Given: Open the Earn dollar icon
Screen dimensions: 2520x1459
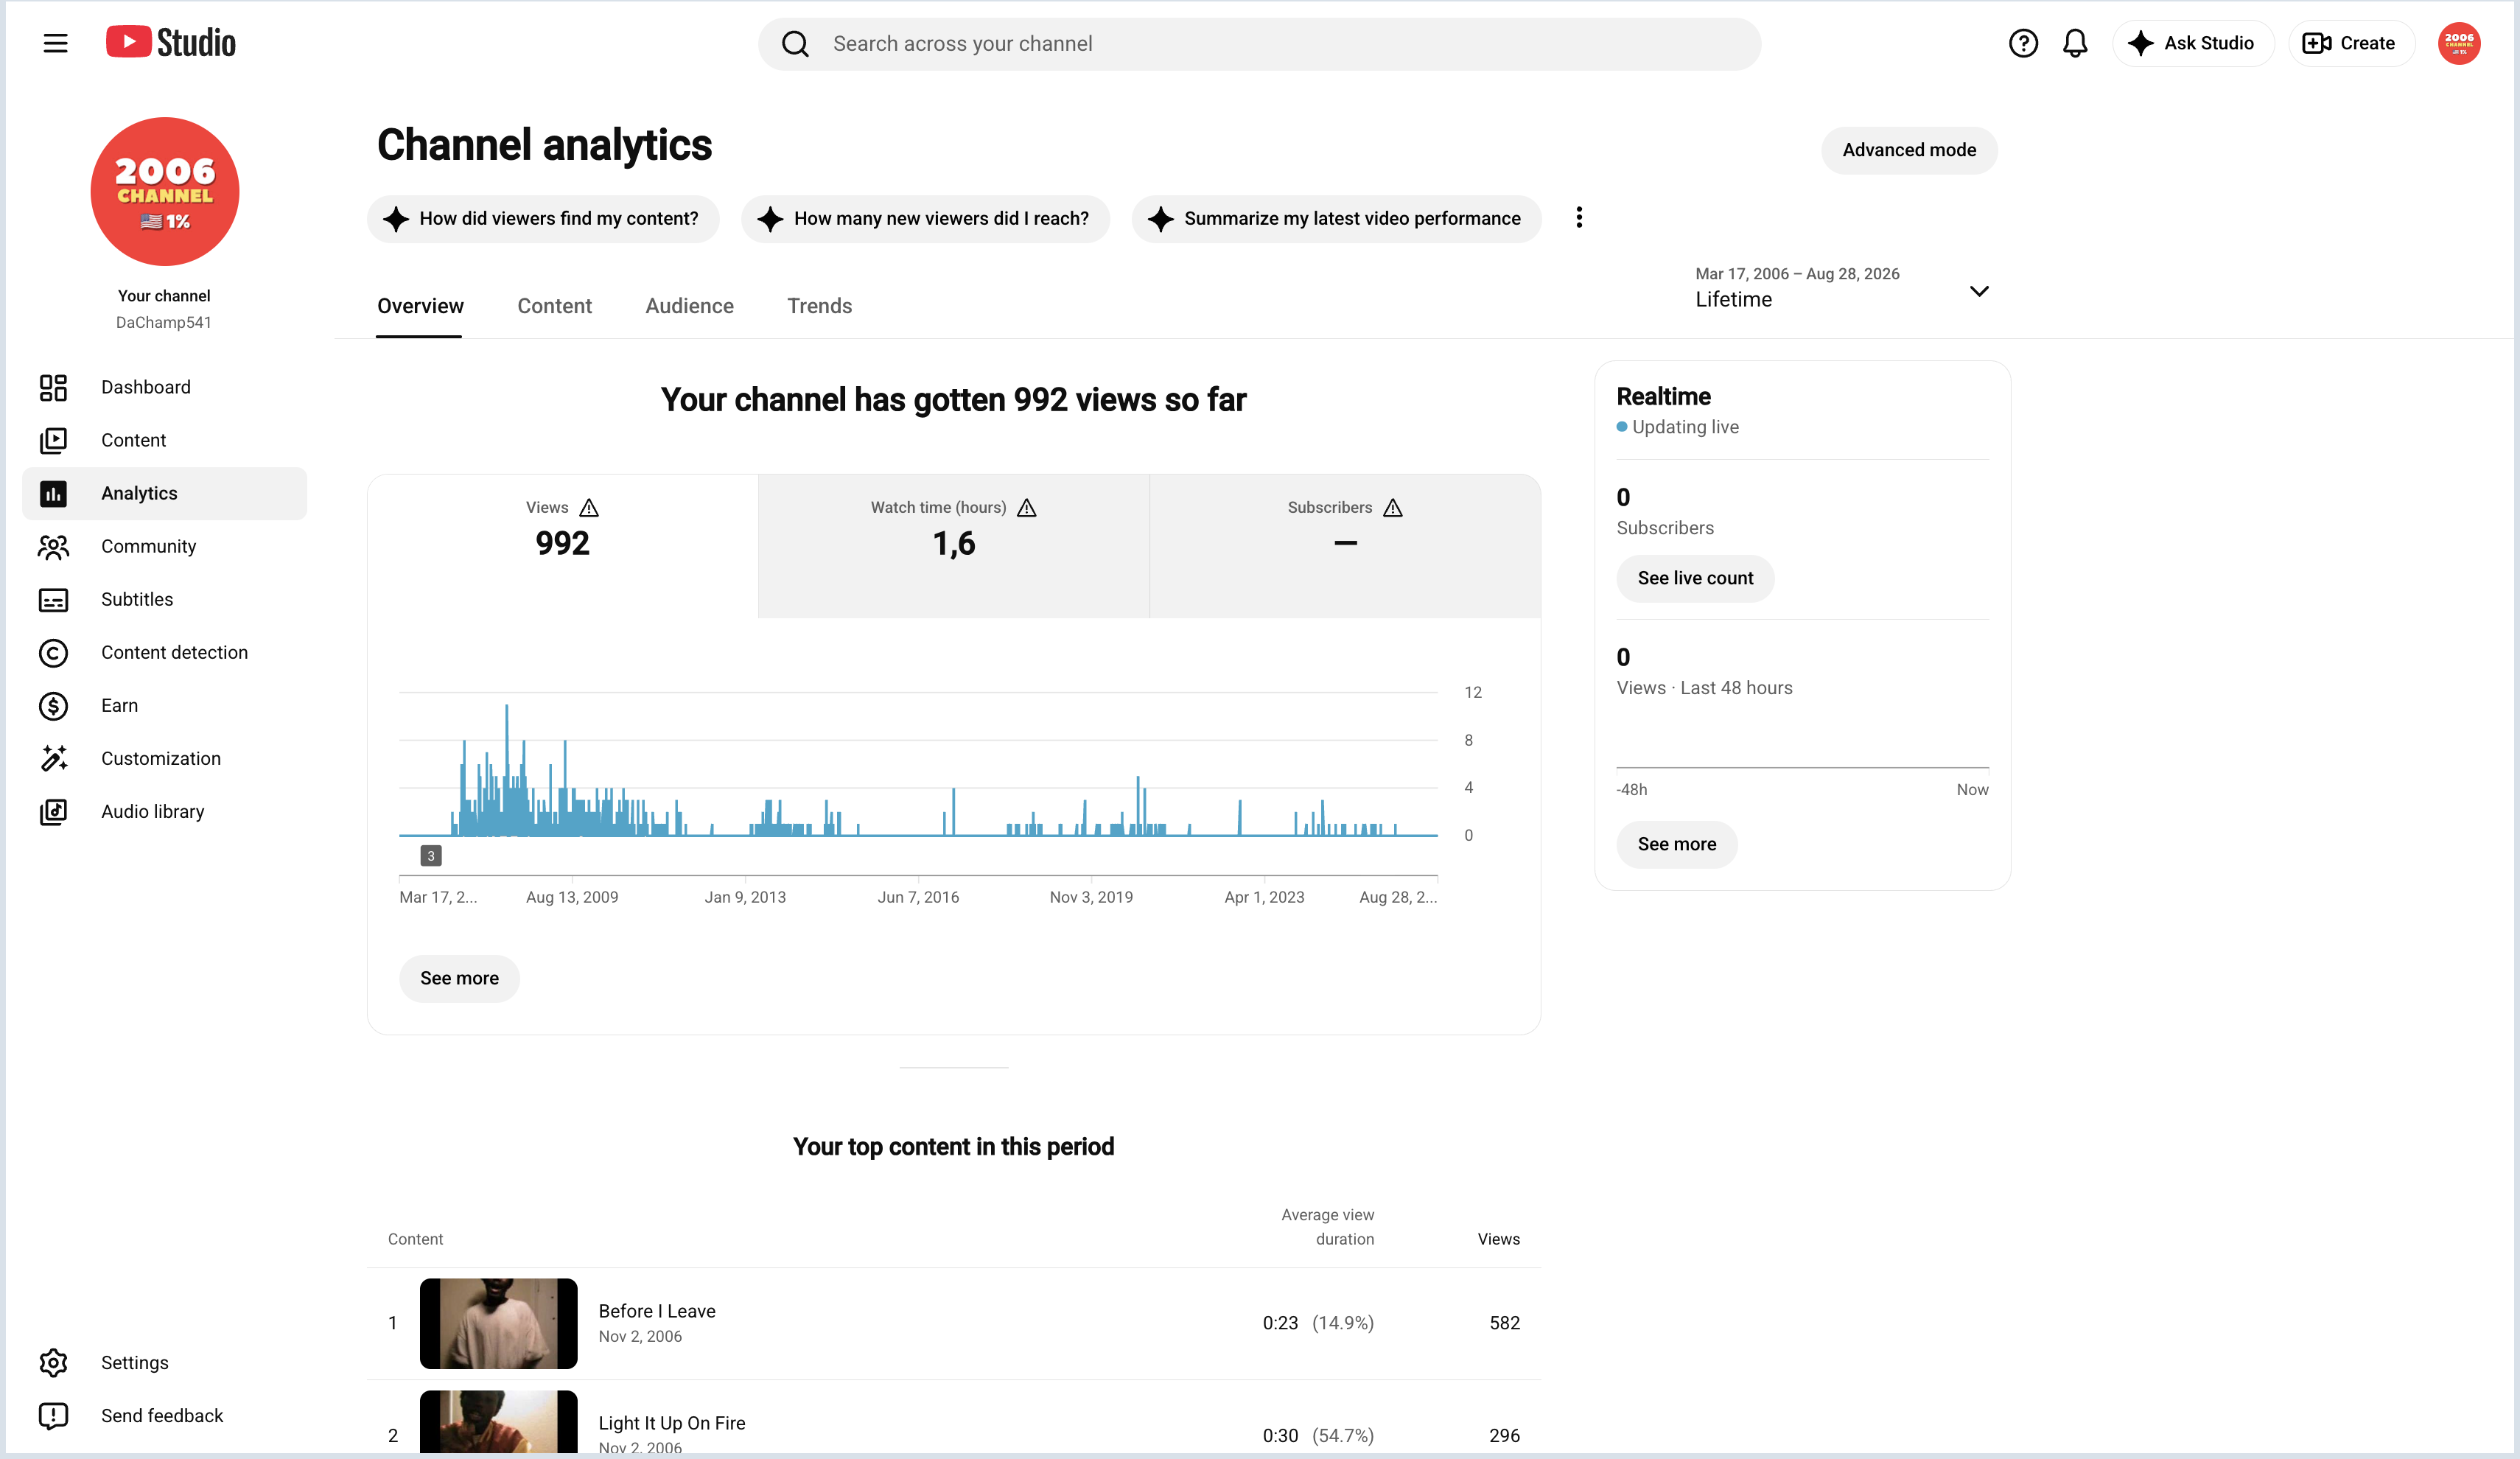Looking at the screenshot, I should point(53,705).
